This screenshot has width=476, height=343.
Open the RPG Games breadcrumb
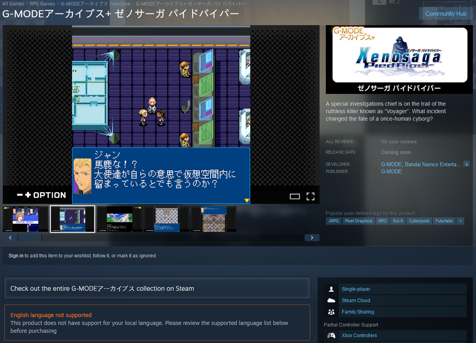[42, 4]
